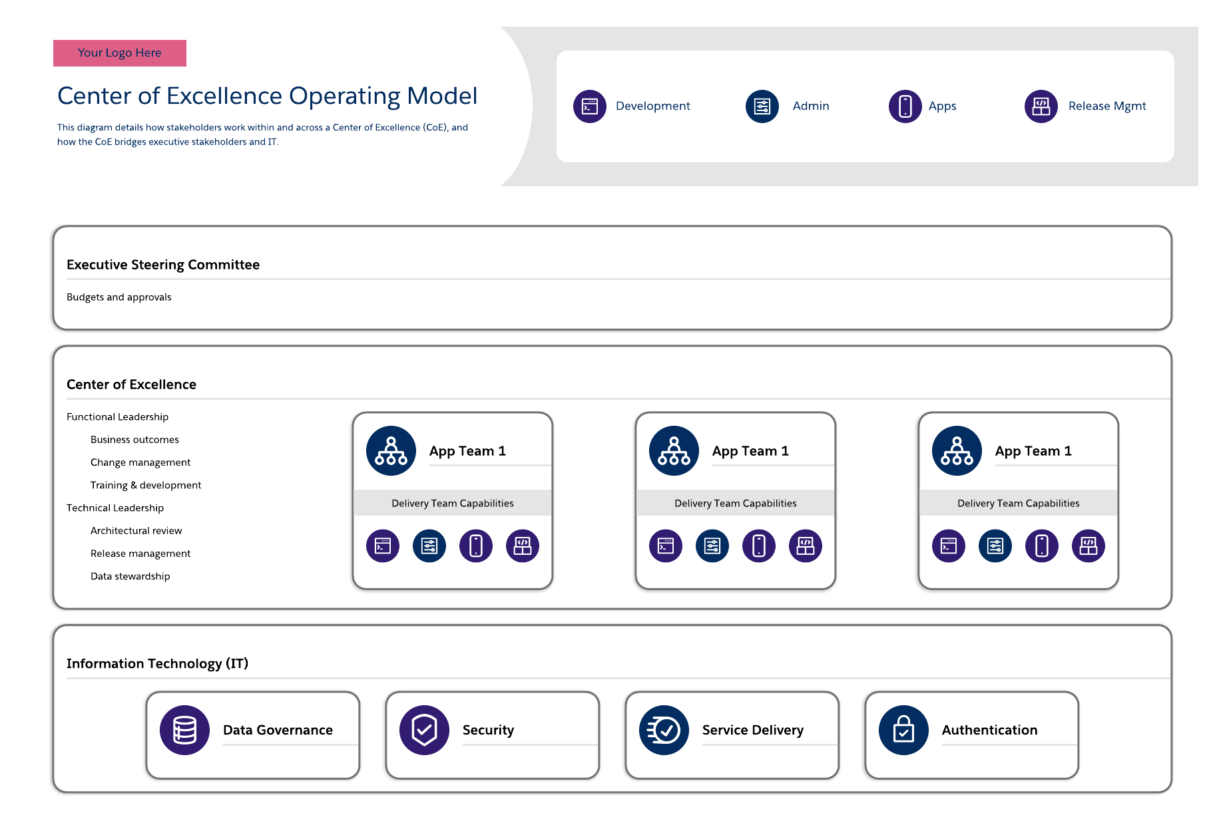Select the Information Technology (IT) heading

pyautogui.click(x=157, y=663)
